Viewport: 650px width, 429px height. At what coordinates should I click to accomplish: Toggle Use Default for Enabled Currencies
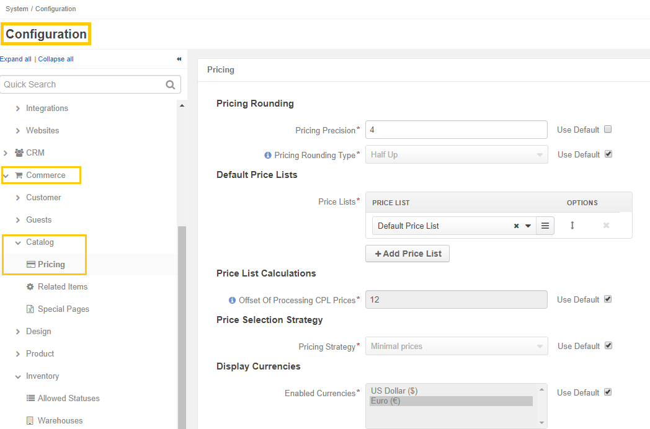[608, 392]
